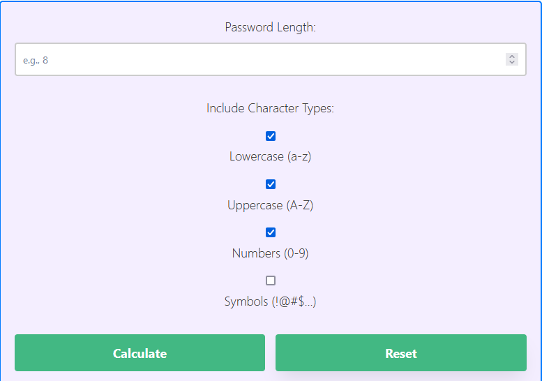
Task: Click the gray spinner control in length field
Action: point(512,59)
